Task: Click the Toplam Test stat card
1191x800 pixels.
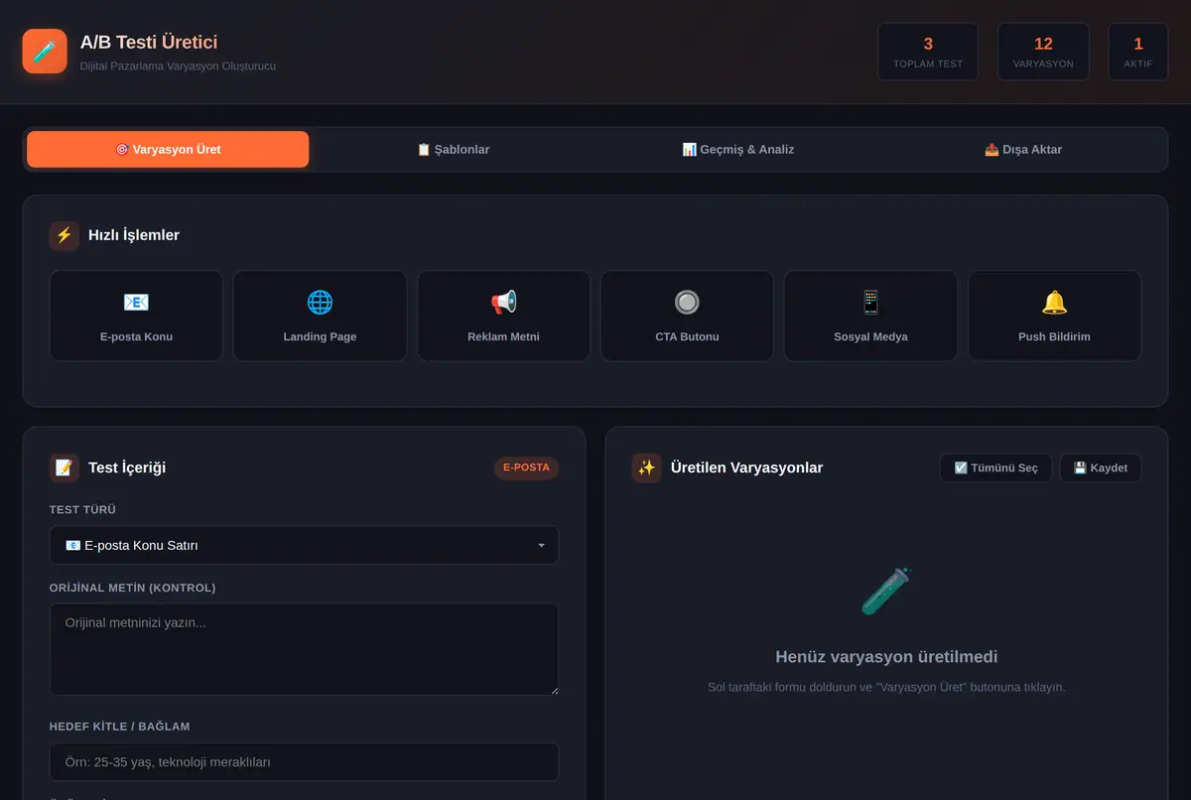Action: point(928,52)
